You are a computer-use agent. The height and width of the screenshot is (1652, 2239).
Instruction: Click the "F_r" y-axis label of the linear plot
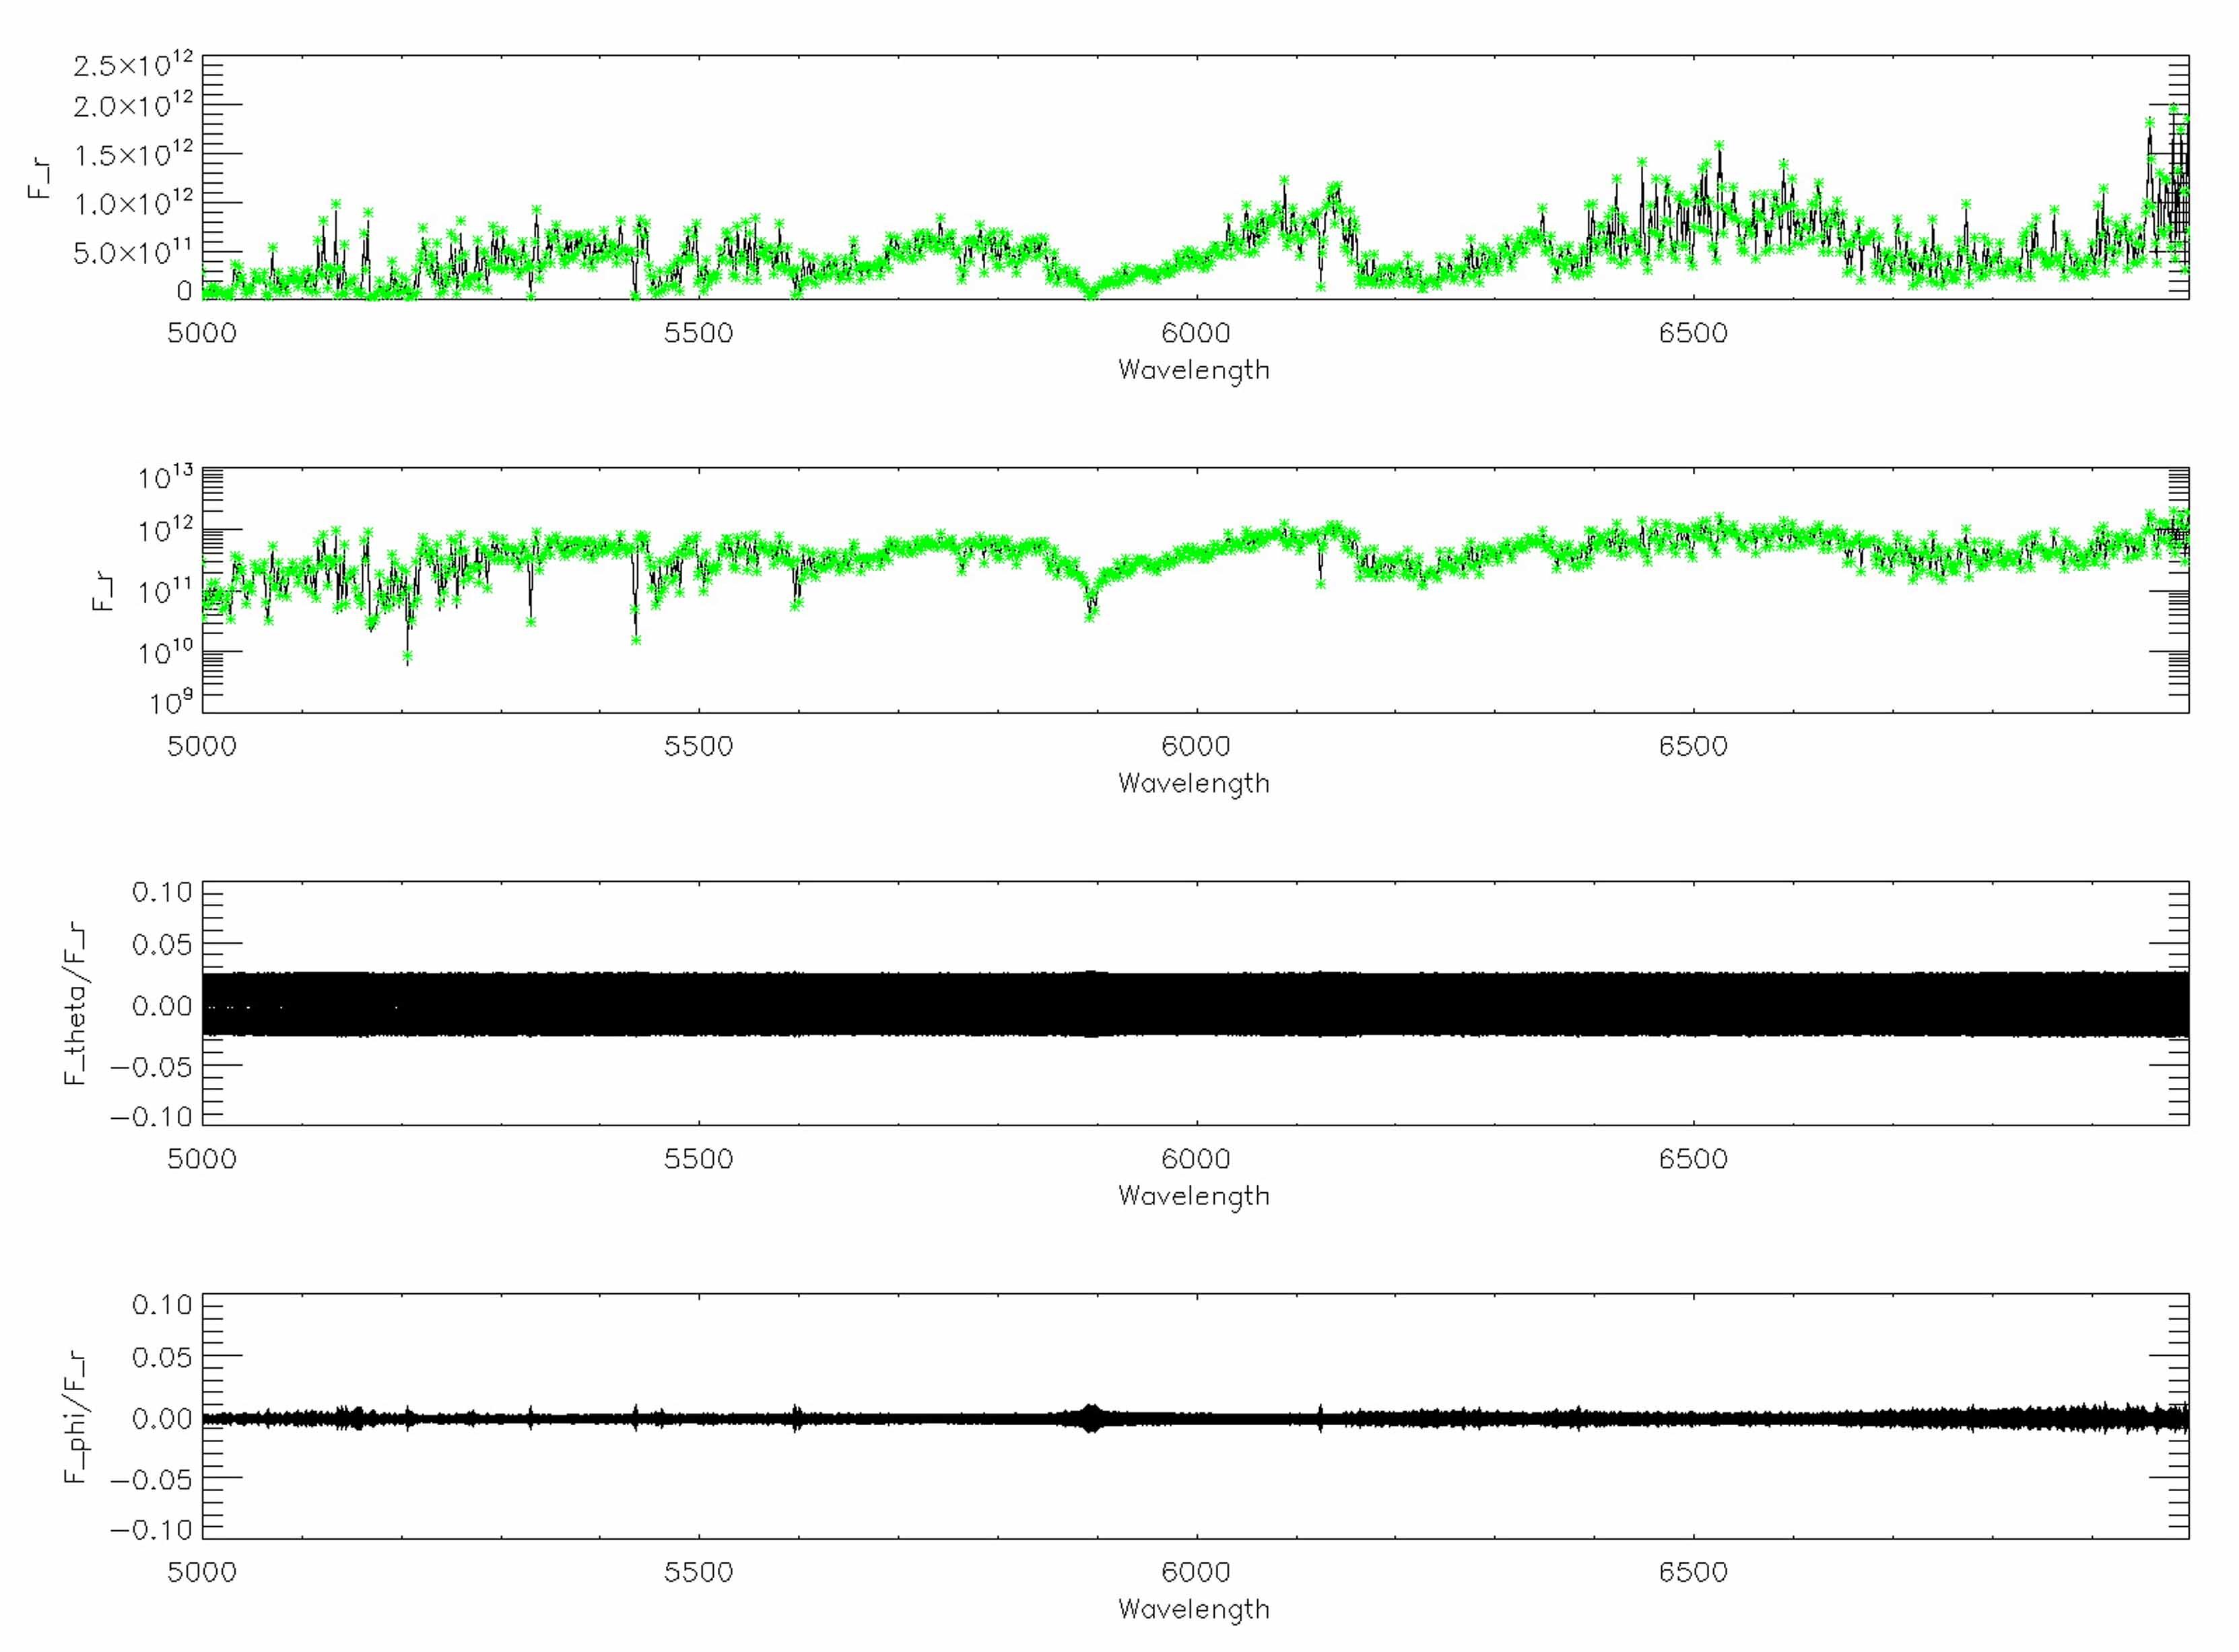tap(40, 177)
